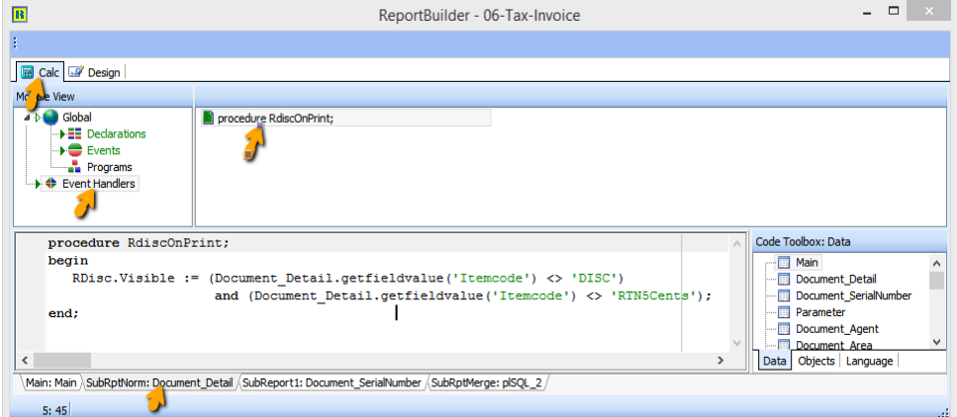Expand the Declarations green arrow

tap(63, 134)
